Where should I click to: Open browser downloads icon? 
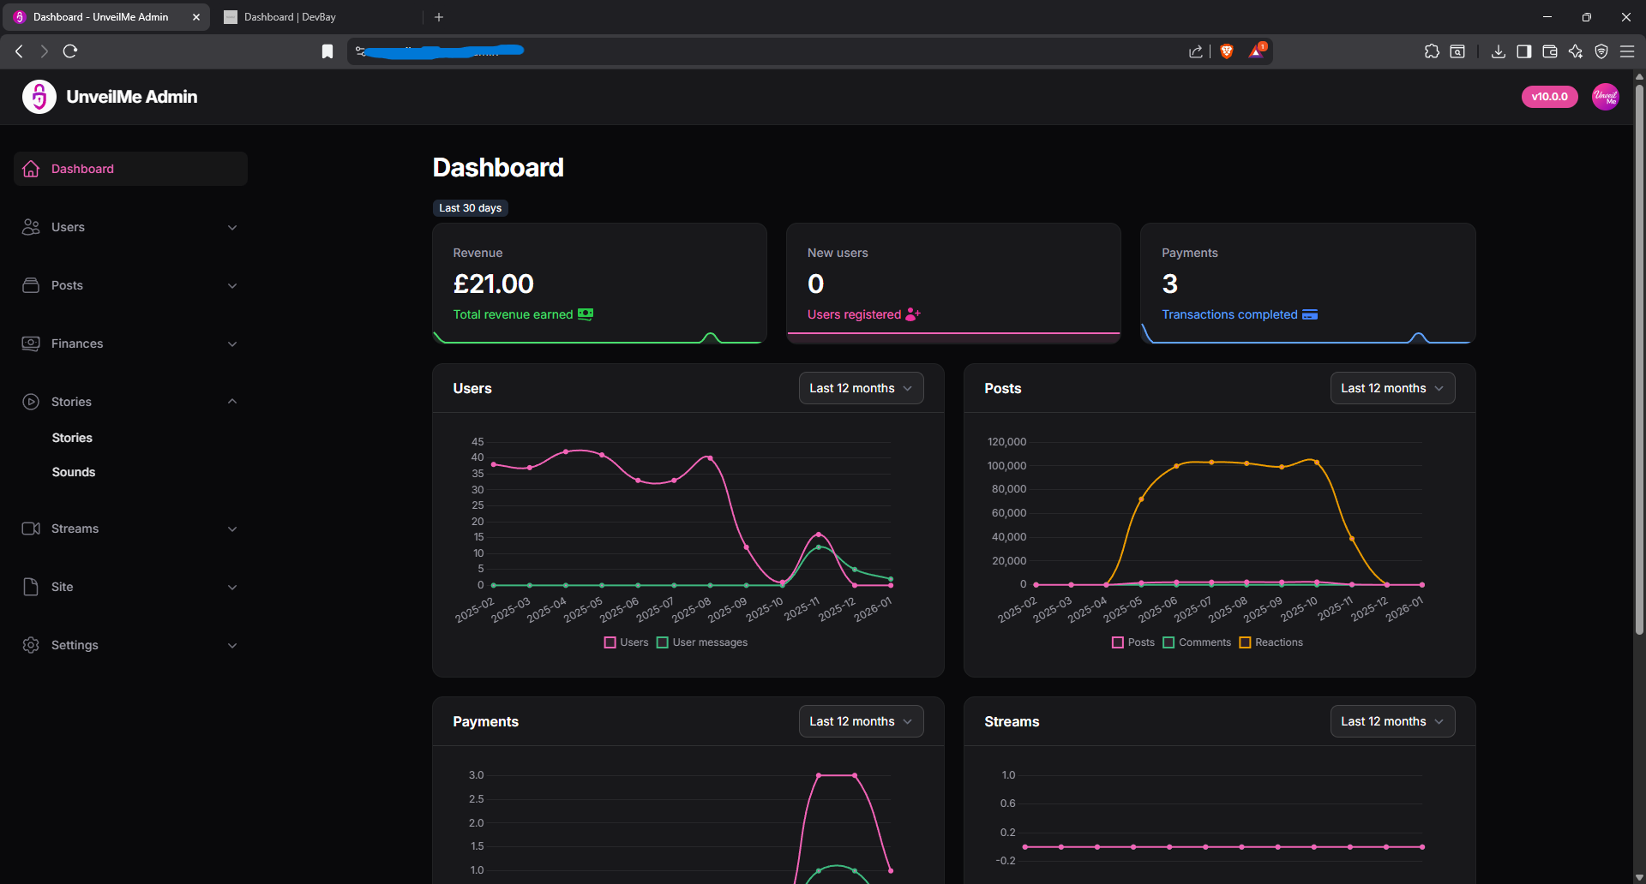pos(1498,51)
